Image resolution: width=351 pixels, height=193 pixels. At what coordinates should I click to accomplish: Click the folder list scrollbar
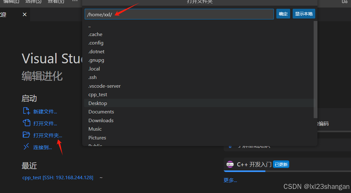[316, 70]
